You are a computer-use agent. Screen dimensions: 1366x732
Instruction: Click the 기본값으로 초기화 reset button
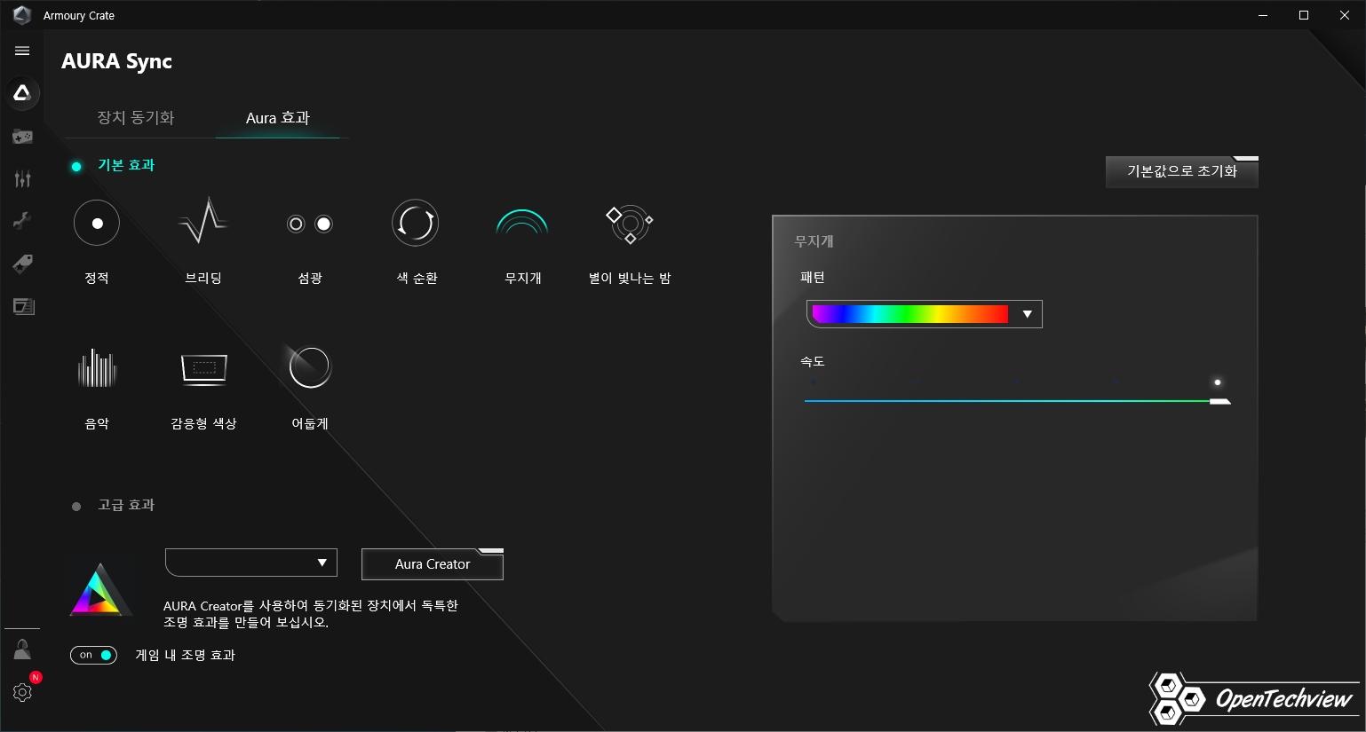(1182, 171)
